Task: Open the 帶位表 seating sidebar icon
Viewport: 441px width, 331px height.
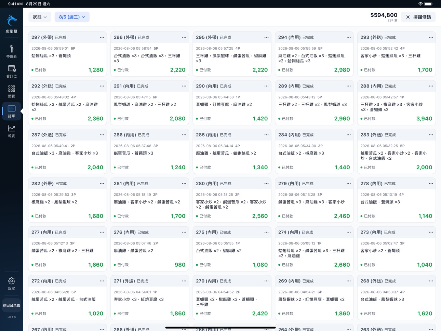Action: pyautogui.click(x=11, y=52)
